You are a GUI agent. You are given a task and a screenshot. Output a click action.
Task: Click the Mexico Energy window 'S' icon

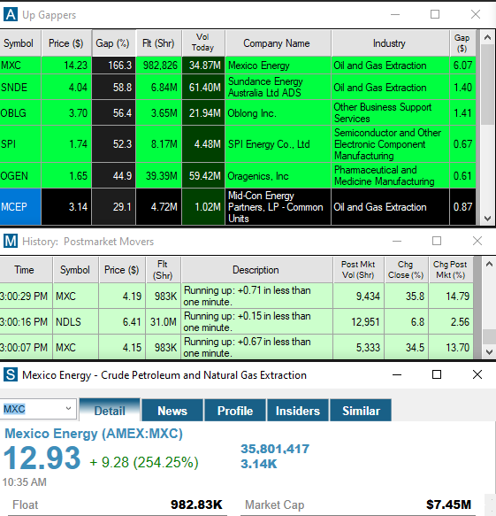[11, 374]
